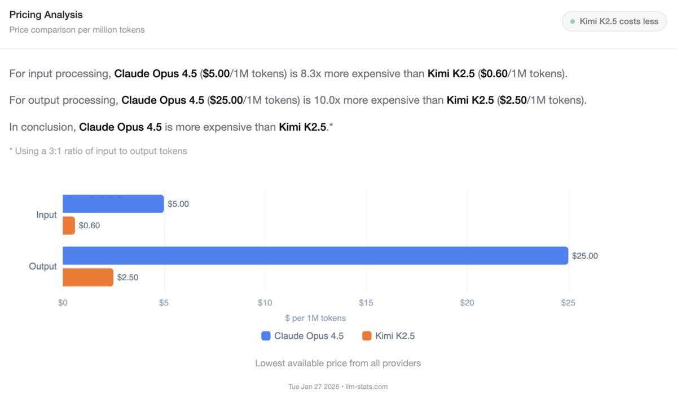Screen dimensions: 677x399
Task: Toggle the Claude Opus 4.5 legend label
Action: tap(309, 336)
